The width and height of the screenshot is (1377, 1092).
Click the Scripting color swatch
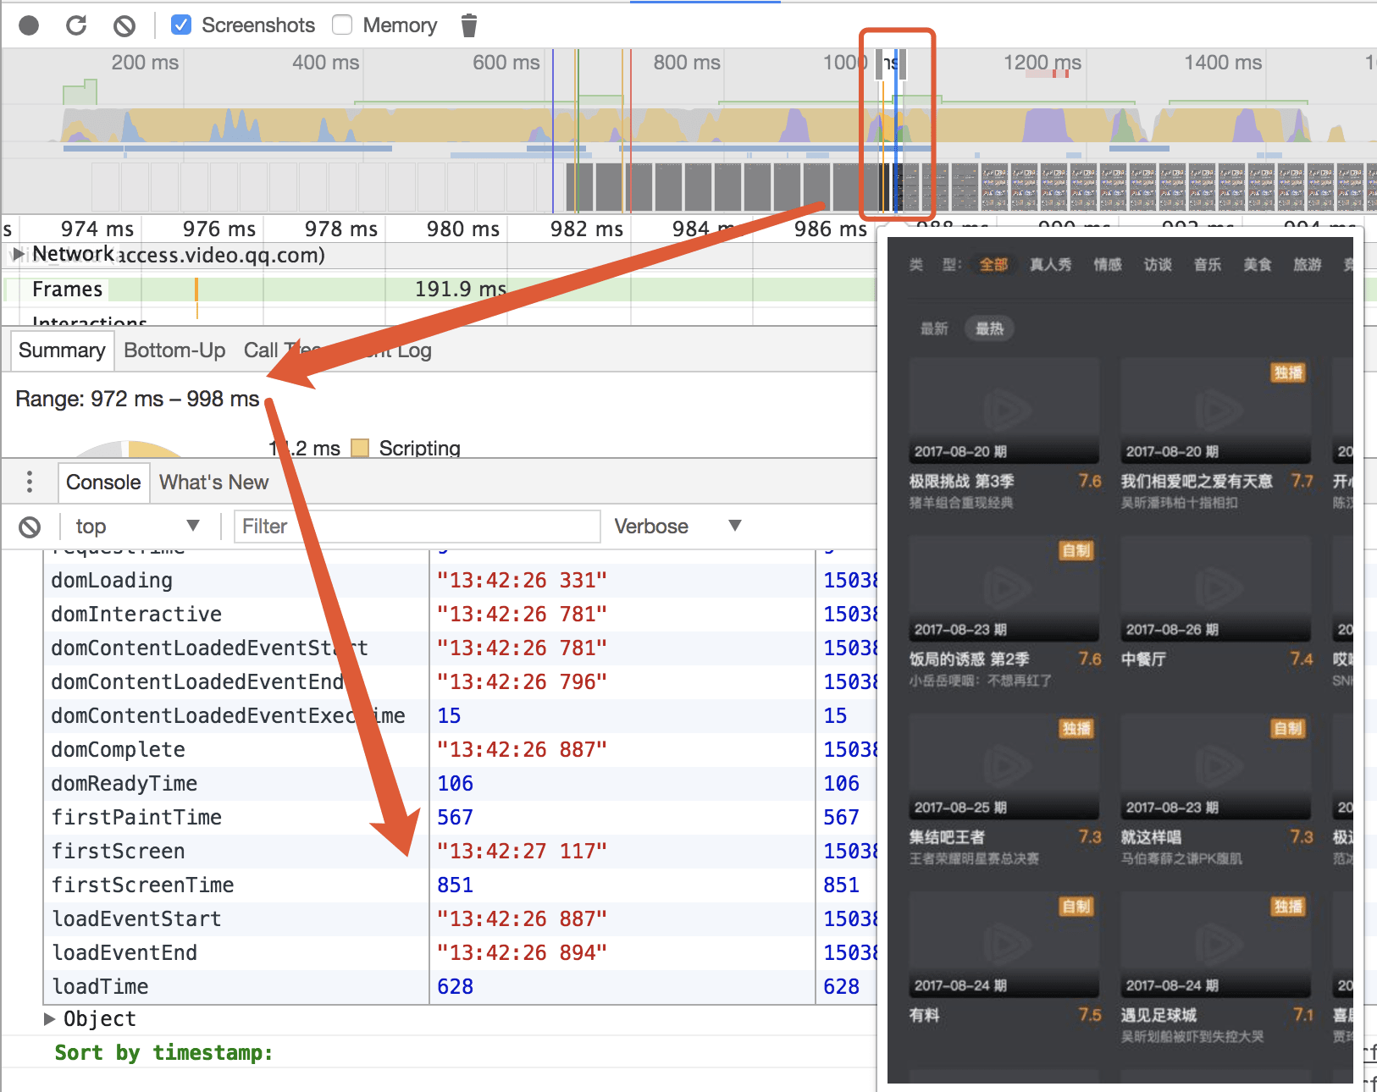coord(360,447)
